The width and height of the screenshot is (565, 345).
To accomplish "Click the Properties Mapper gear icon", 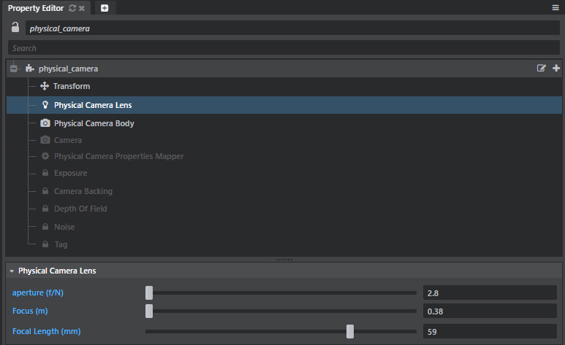I will [45, 156].
